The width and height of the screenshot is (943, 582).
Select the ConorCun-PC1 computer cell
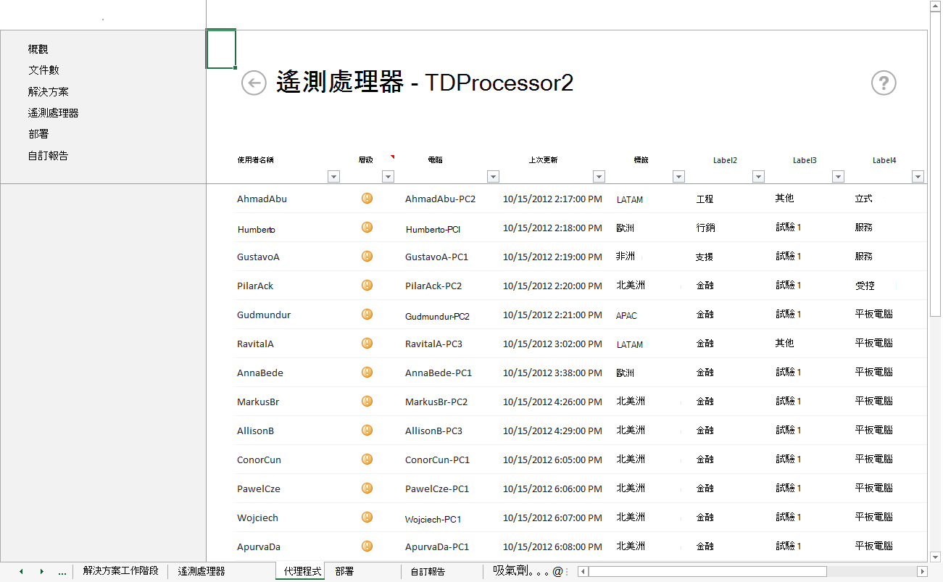pyautogui.click(x=437, y=460)
